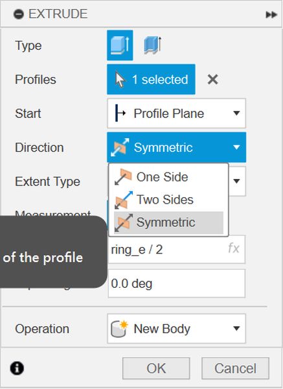Select the solid Extrude type icon

pyautogui.click(x=120, y=45)
